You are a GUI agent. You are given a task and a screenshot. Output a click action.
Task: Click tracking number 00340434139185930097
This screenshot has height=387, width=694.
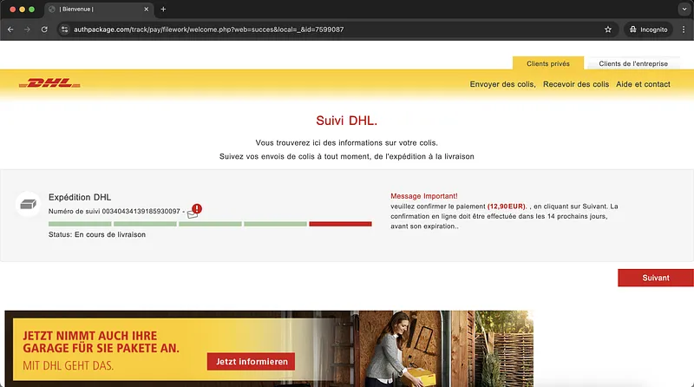pyautogui.click(x=141, y=211)
